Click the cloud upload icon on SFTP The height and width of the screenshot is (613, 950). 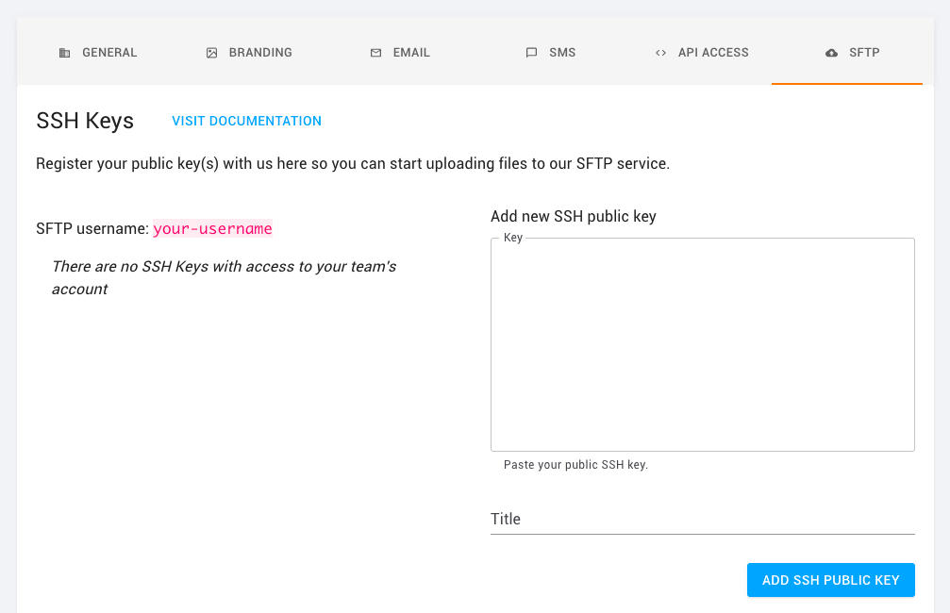click(x=831, y=53)
